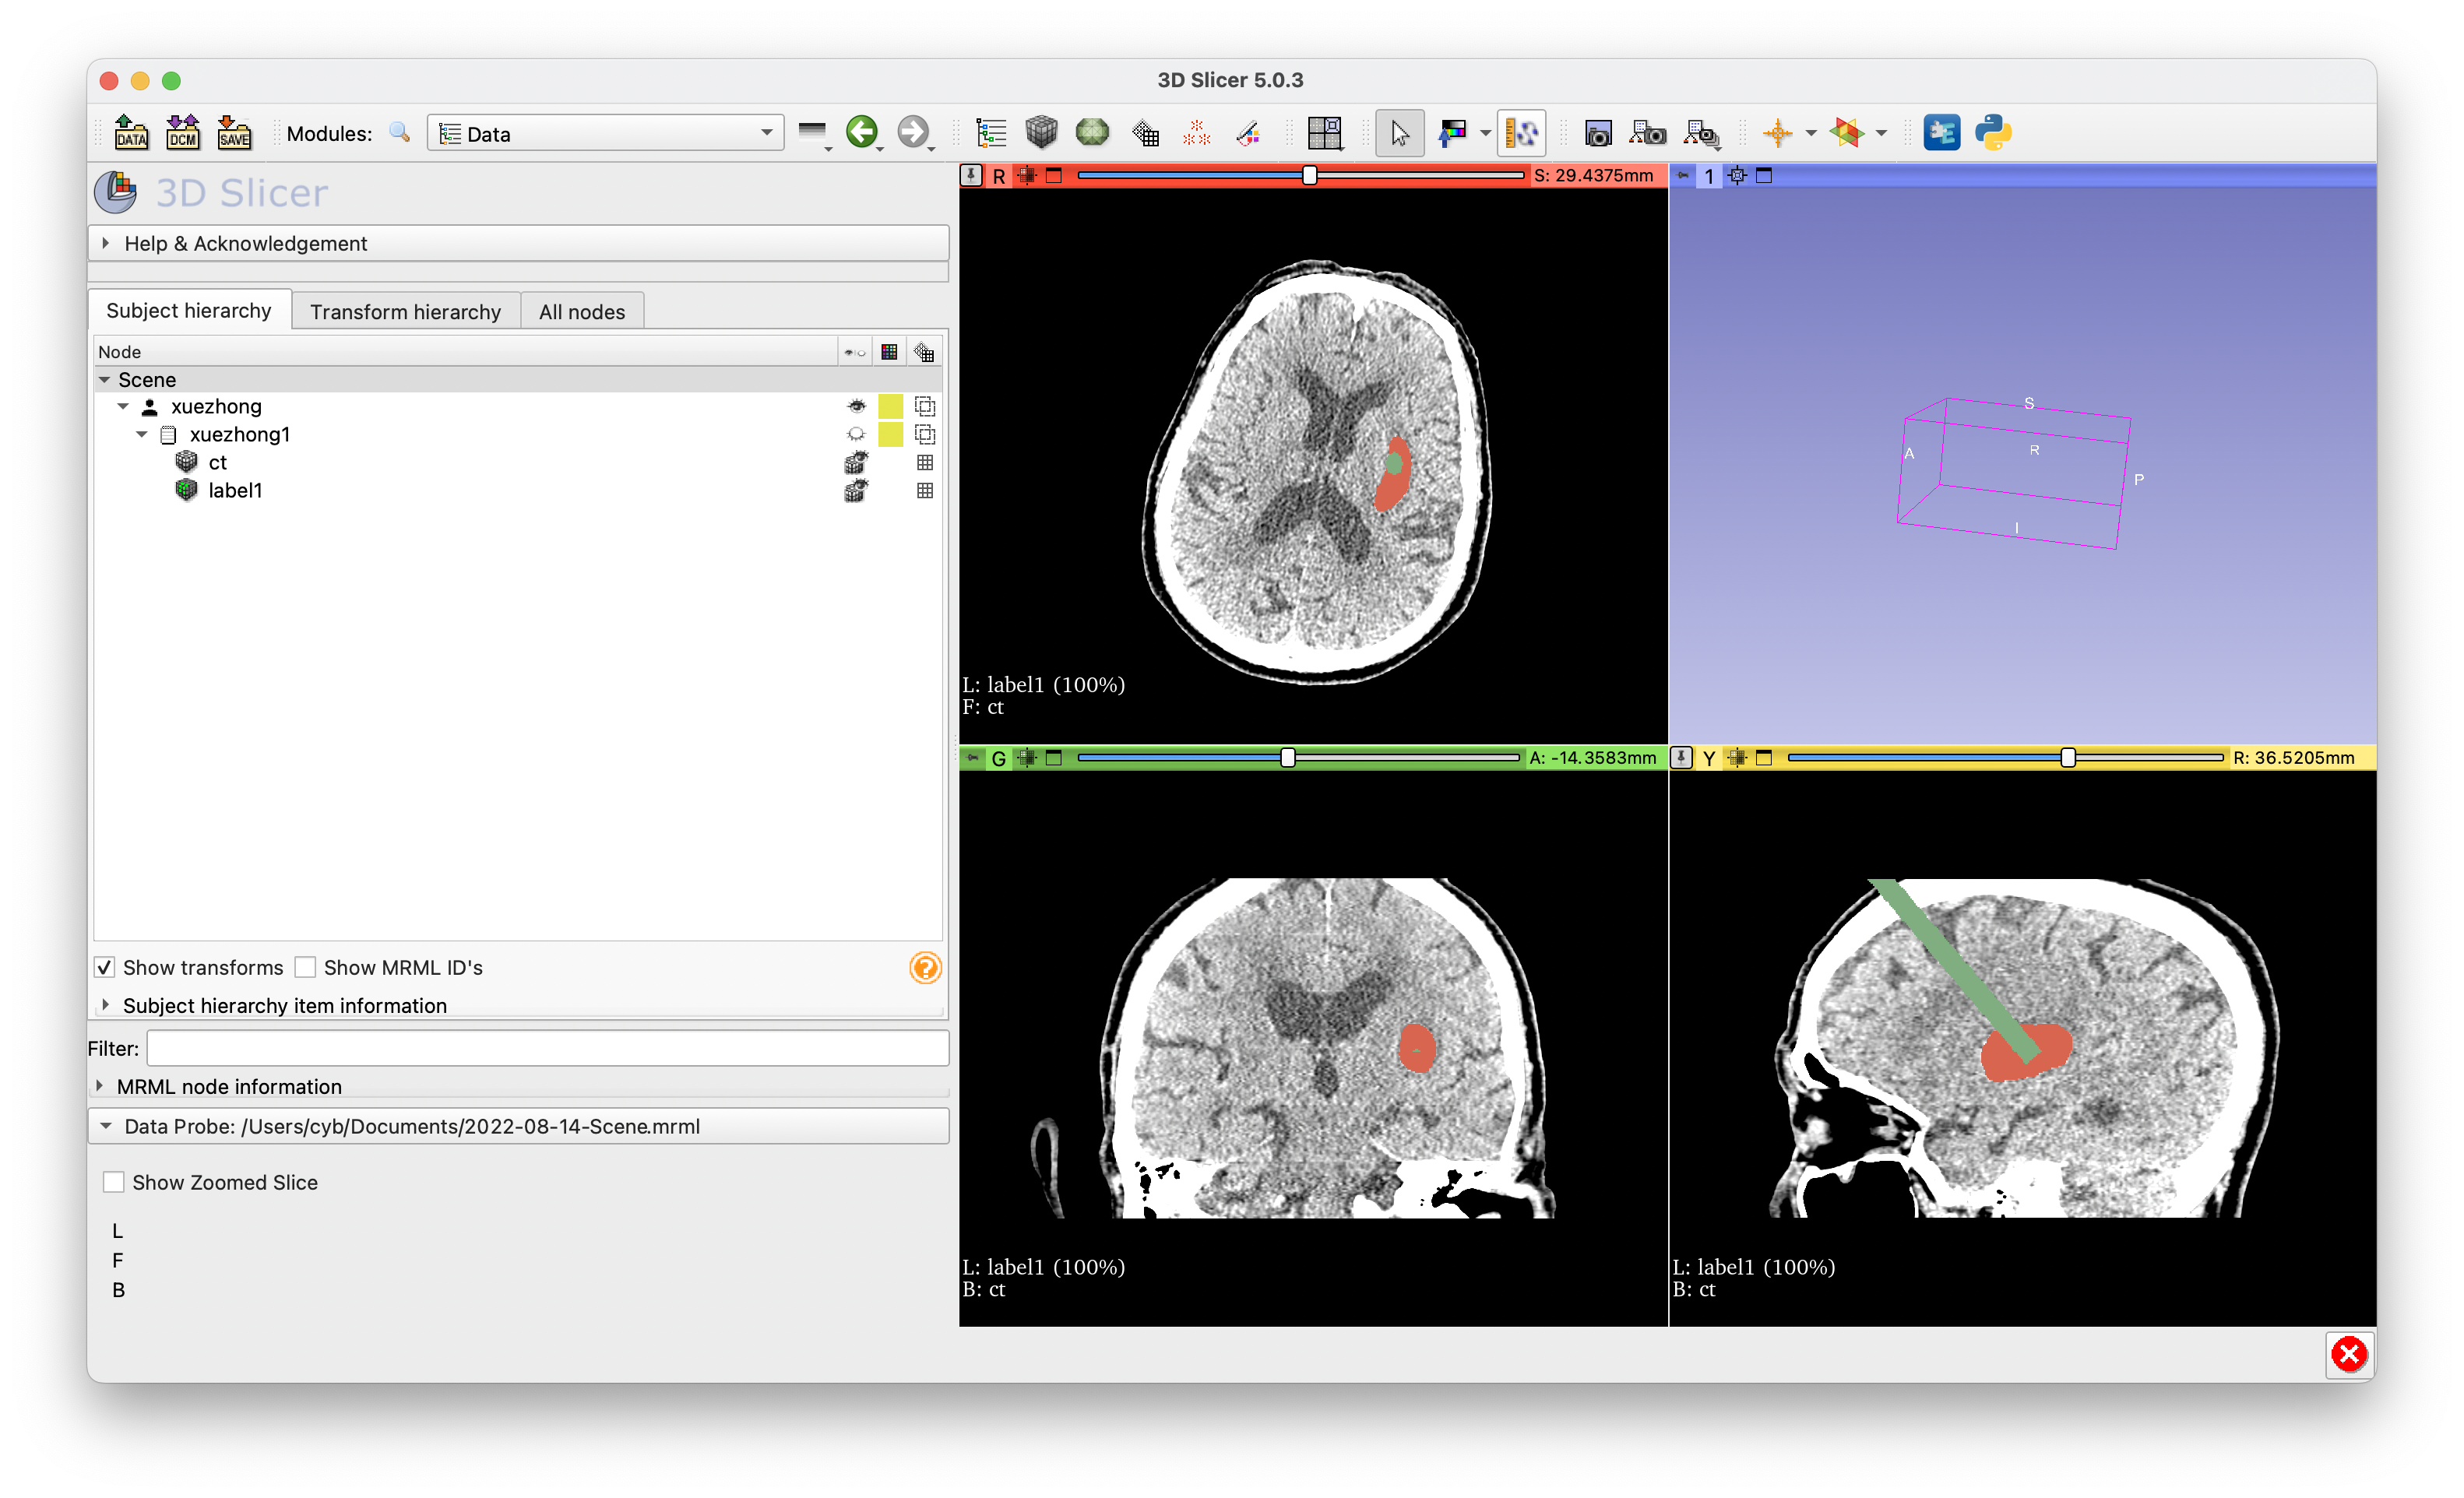Switch to Transform hierarchy tab
Image resolution: width=2464 pixels, height=1498 pixels.
pos(405,311)
